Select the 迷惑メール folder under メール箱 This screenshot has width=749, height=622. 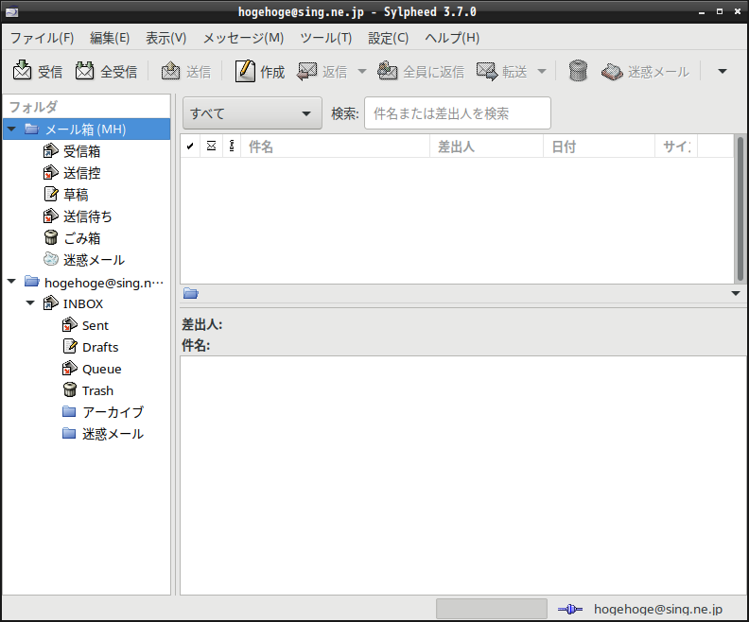(x=93, y=260)
